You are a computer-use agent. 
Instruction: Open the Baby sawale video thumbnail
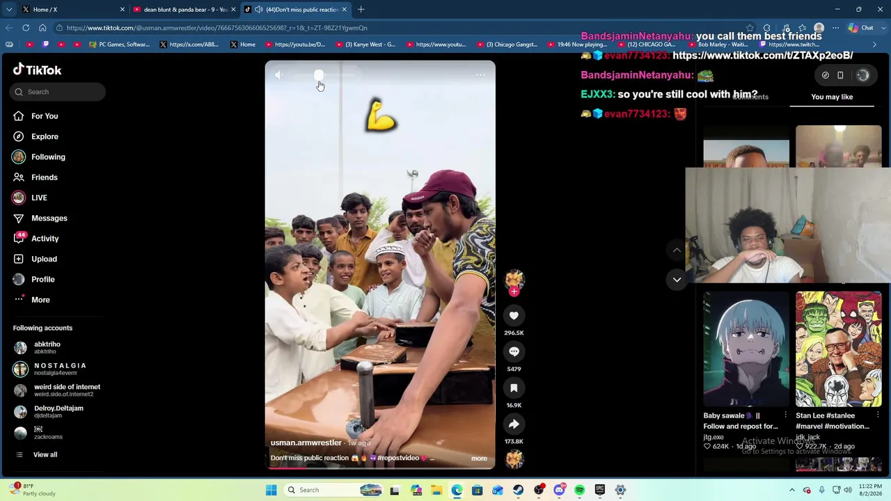point(746,349)
